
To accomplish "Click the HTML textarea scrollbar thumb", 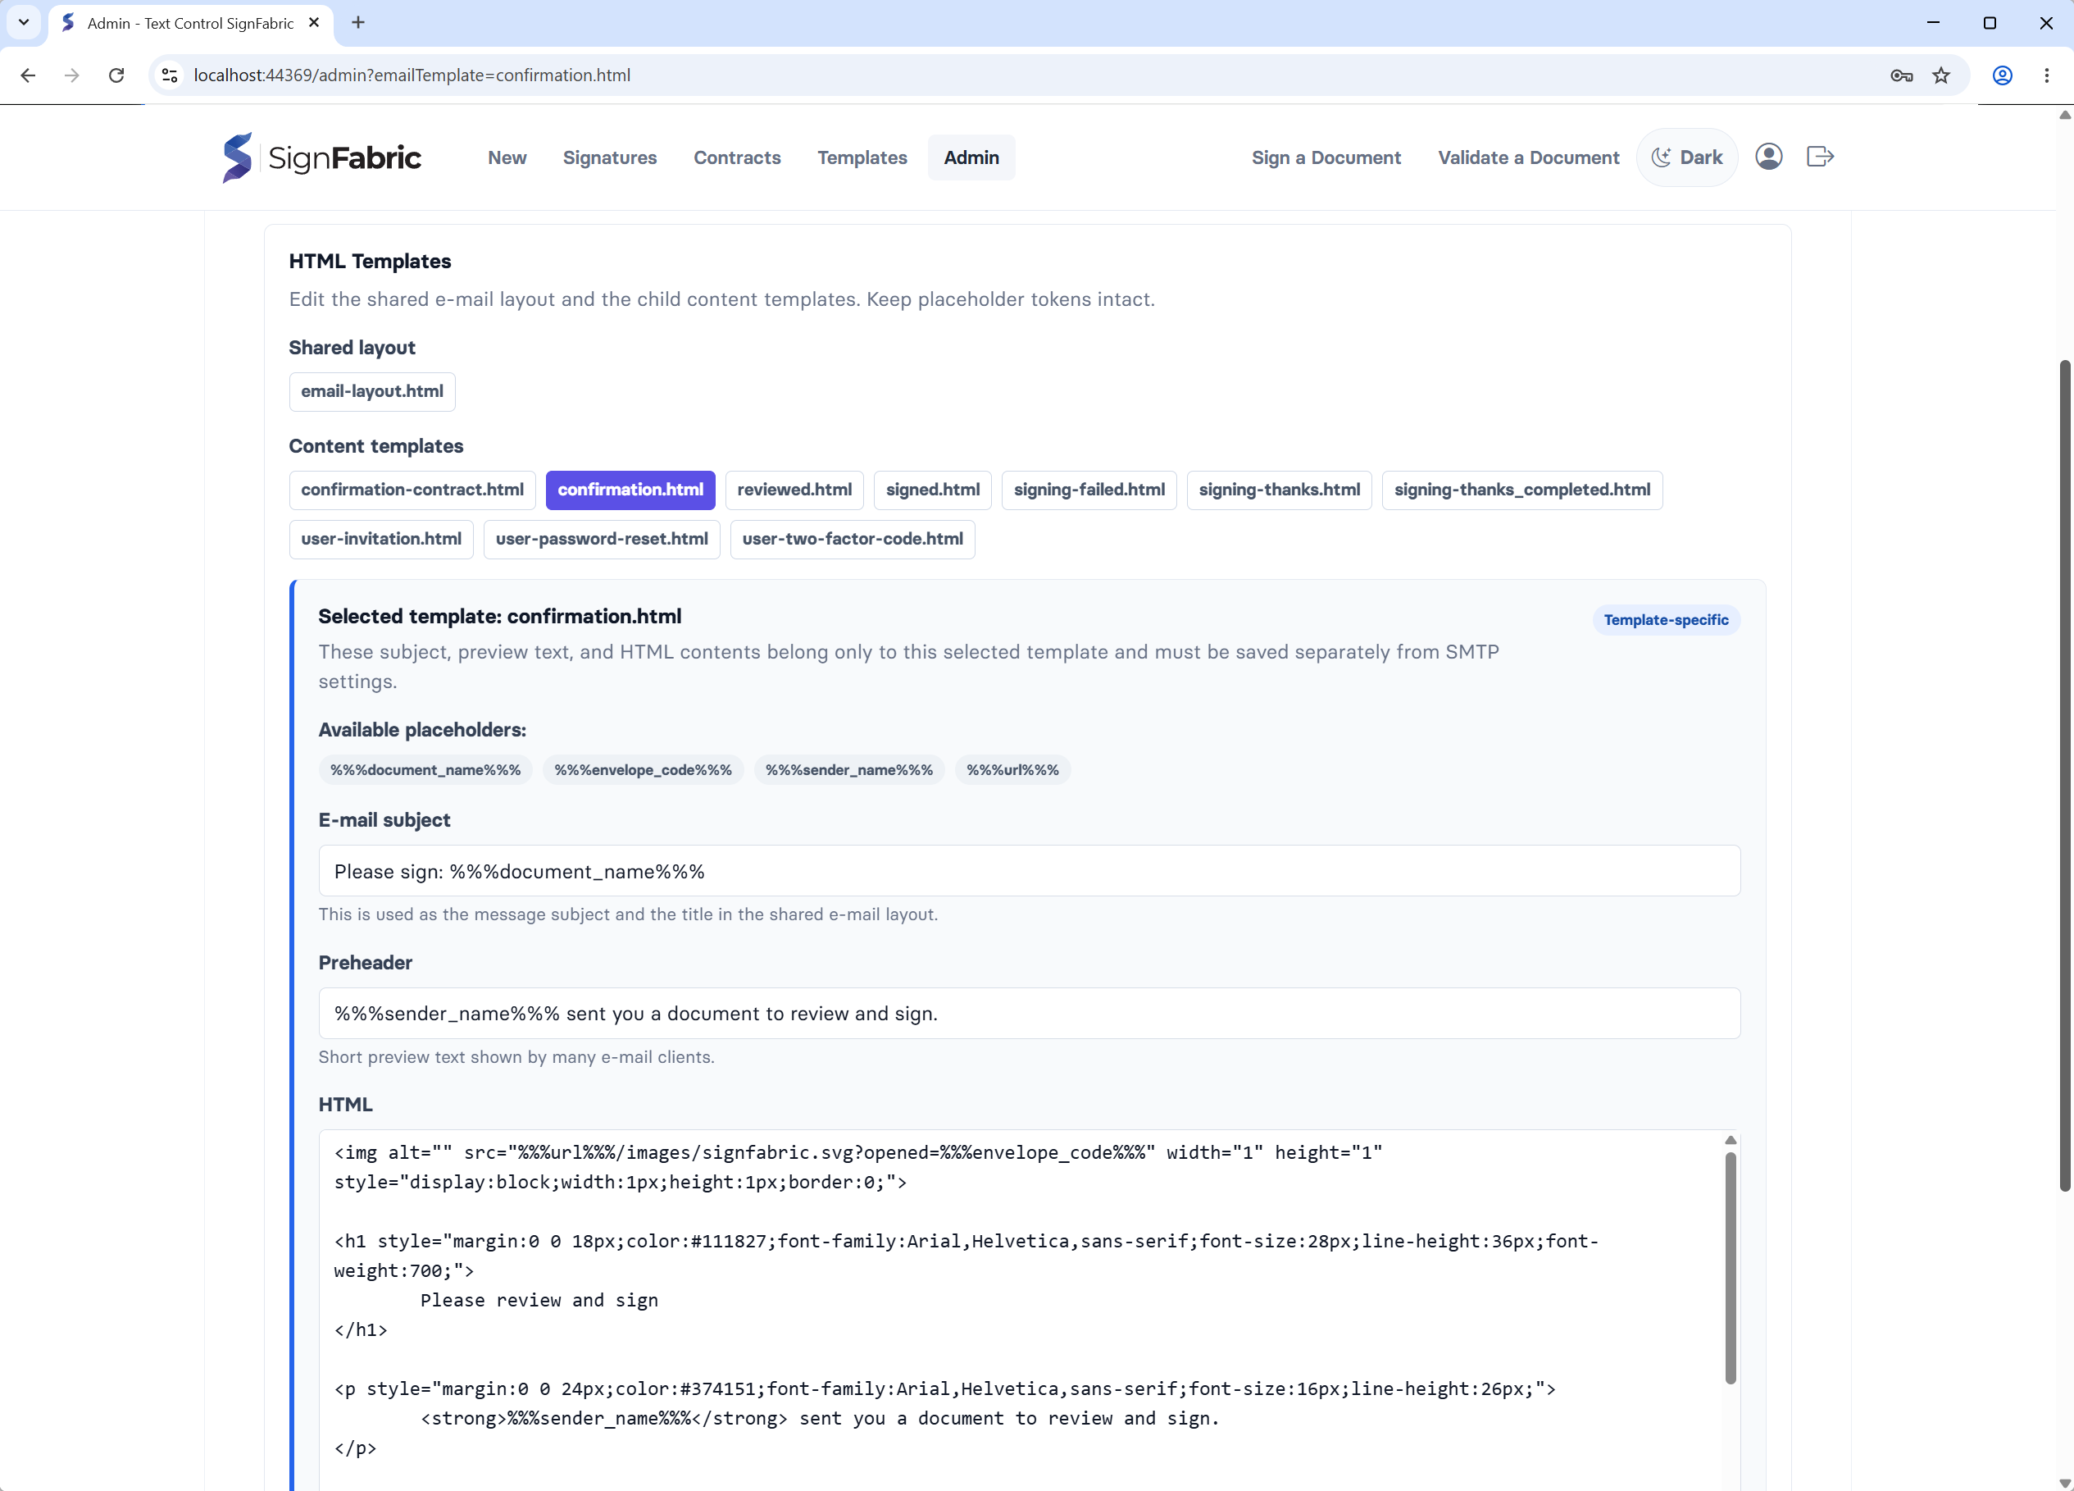I will (1731, 1268).
